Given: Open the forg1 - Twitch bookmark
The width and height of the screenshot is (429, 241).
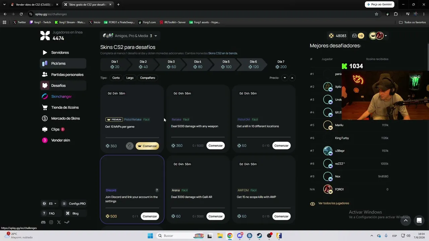Looking at the screenshot, I should pos(40,22).
